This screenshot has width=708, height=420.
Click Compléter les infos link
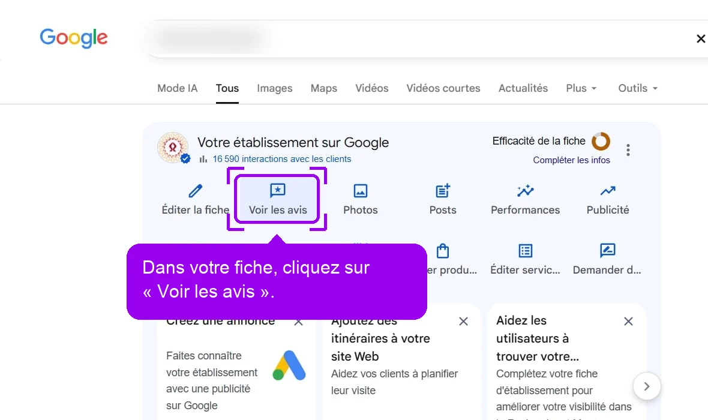(x=571, y=160)
